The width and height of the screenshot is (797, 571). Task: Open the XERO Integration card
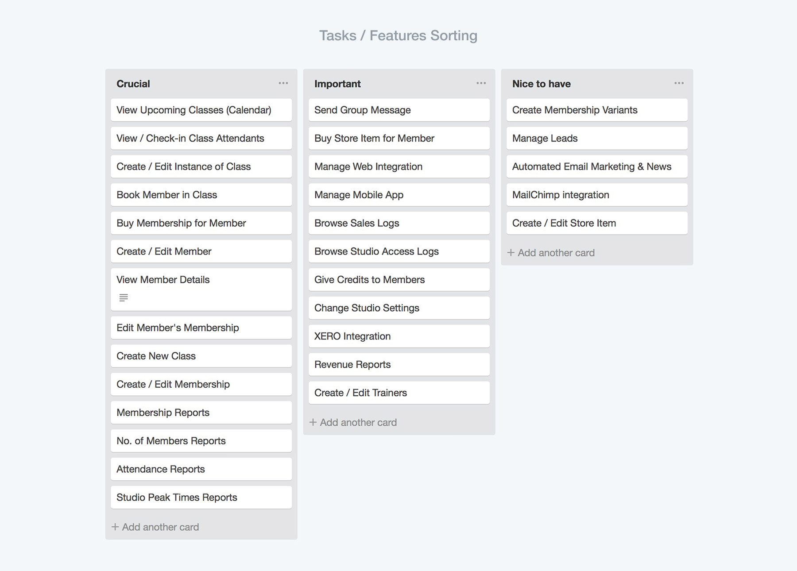399,336
